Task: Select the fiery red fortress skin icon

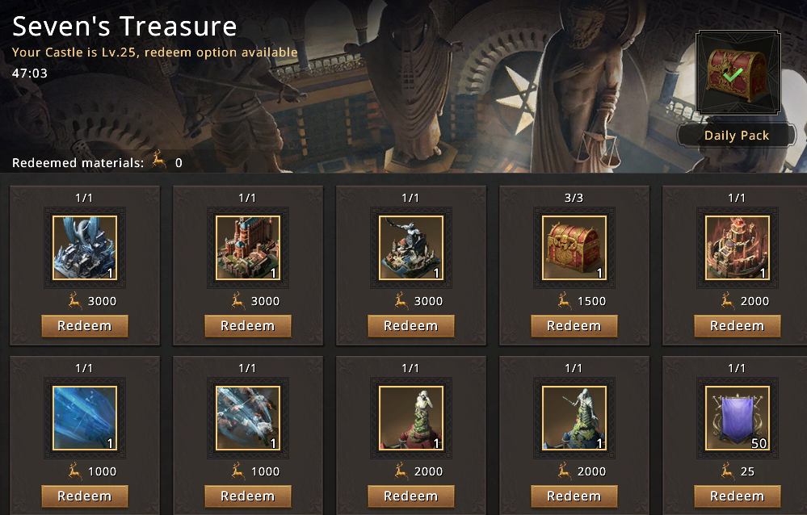Action: [737, 248]
